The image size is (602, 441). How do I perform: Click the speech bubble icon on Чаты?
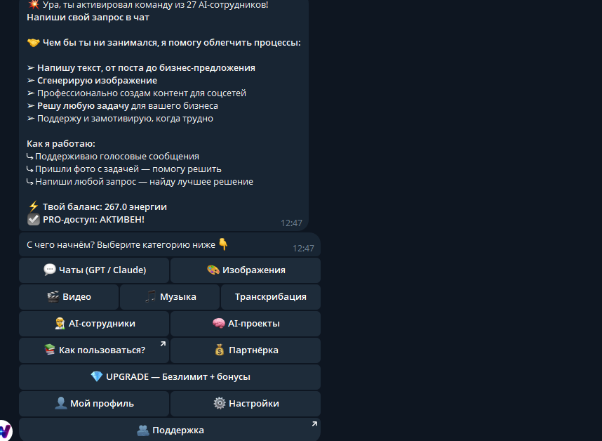(x=50, y=270)
